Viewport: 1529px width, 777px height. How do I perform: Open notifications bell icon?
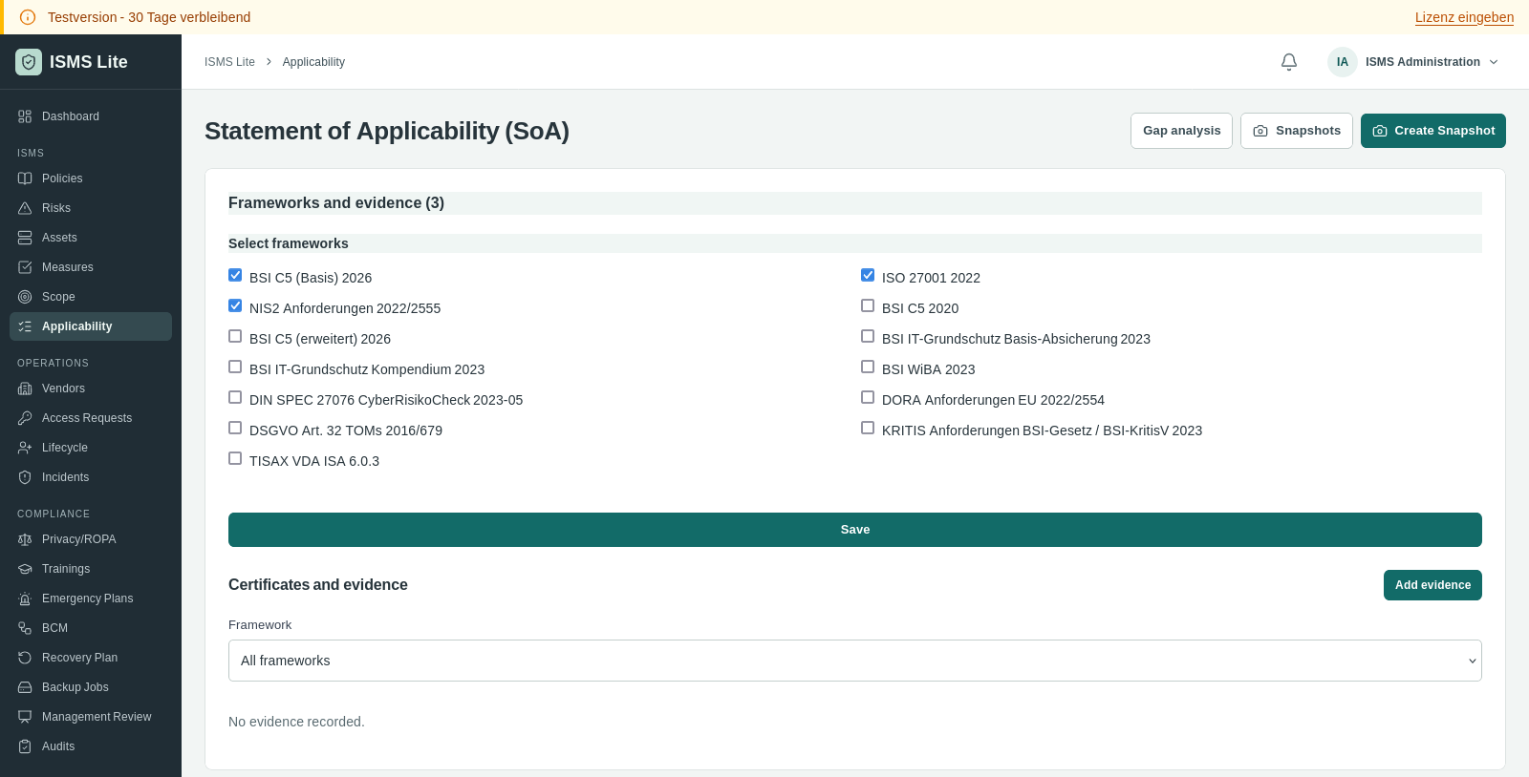pyautogui.click(x=1289, y=62)
